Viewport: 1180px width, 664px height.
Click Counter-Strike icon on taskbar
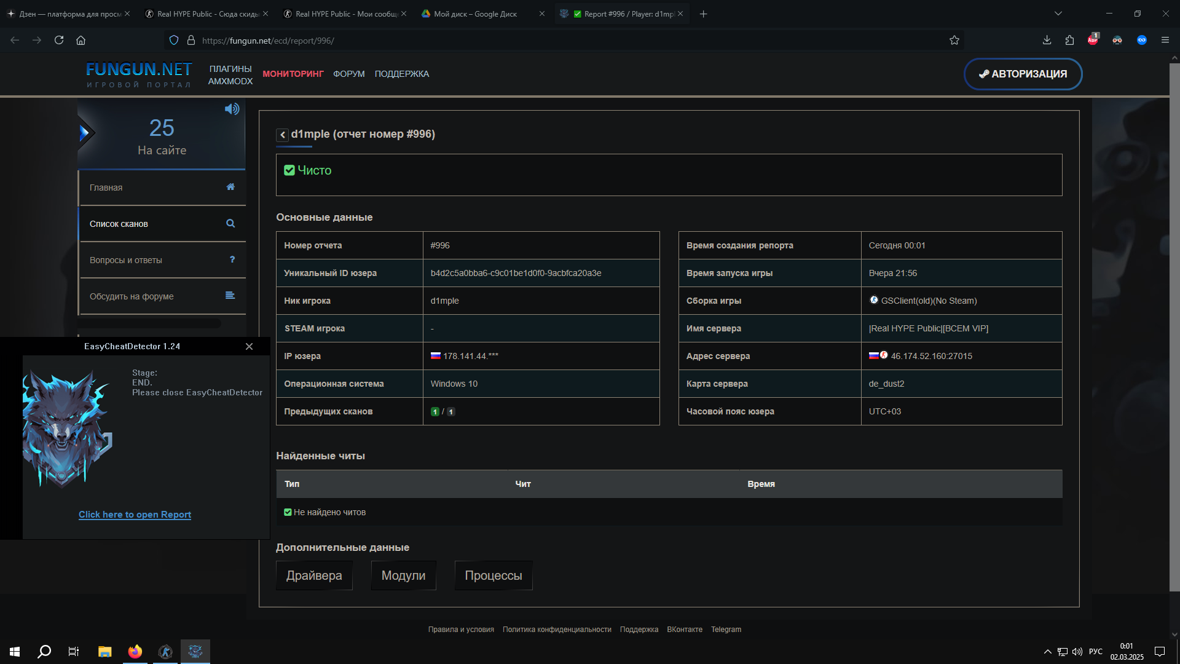click(165, 652)
